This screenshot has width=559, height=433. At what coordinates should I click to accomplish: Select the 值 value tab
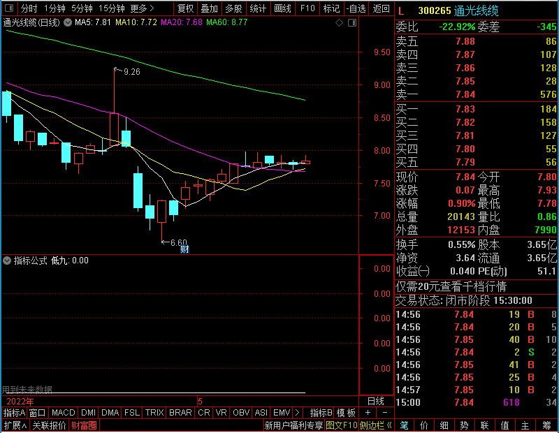pyautogui.click(x=504, y=425)
